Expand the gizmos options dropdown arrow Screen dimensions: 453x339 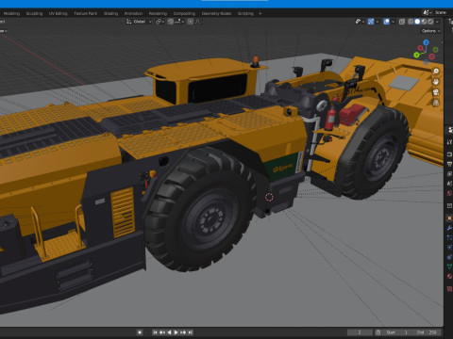[x=377, y=22]
